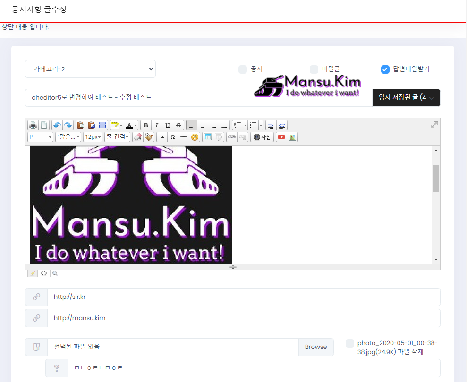This screenshot has height=382, width=467.
Task: Expand the 임시 저장된 글 list
Action: [x=406, y=98]
